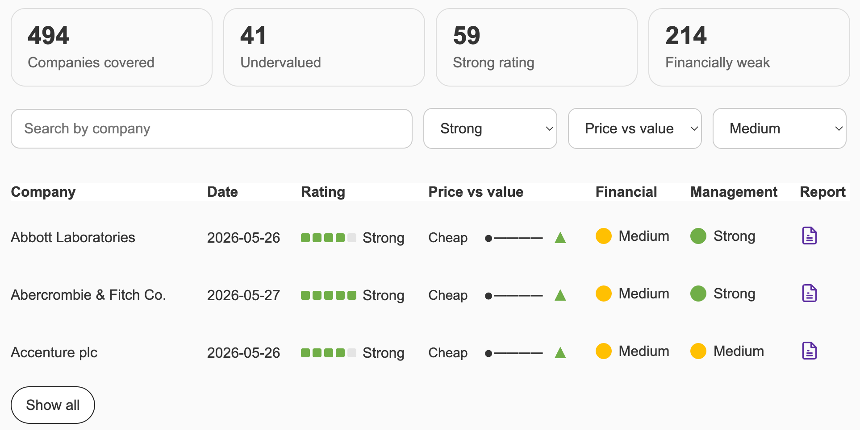Open the Abercrombie & Fitch report icon
The width and height of the screenshot is (860, 430).
pyautogui.click(x=809, y=294)
